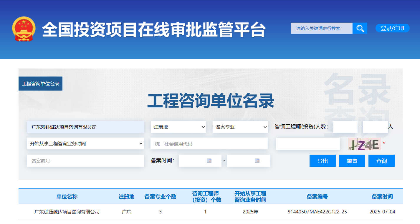The height and width of the screenshot is (224, 420).
Task: Expand the 开始从事工程咨询业务时间 dropdown
Action: click(x=85, y=144)
